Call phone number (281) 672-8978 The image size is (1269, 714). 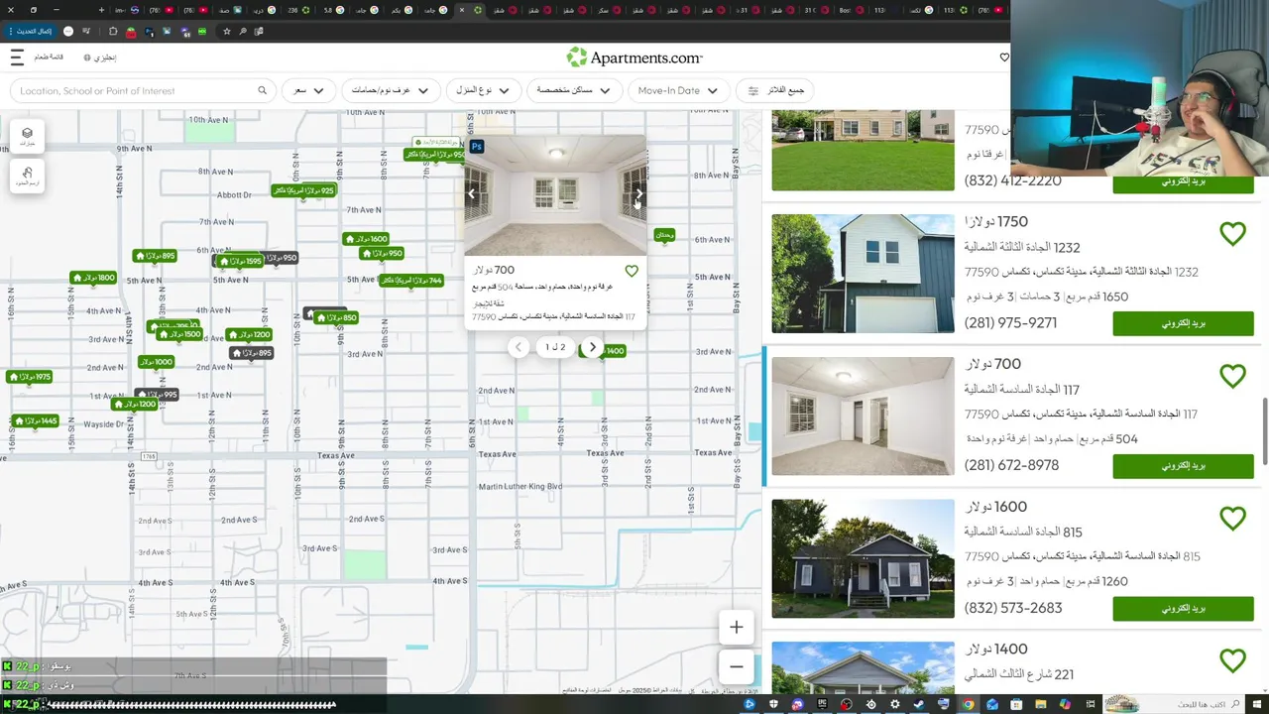(x=1011, y=465)
